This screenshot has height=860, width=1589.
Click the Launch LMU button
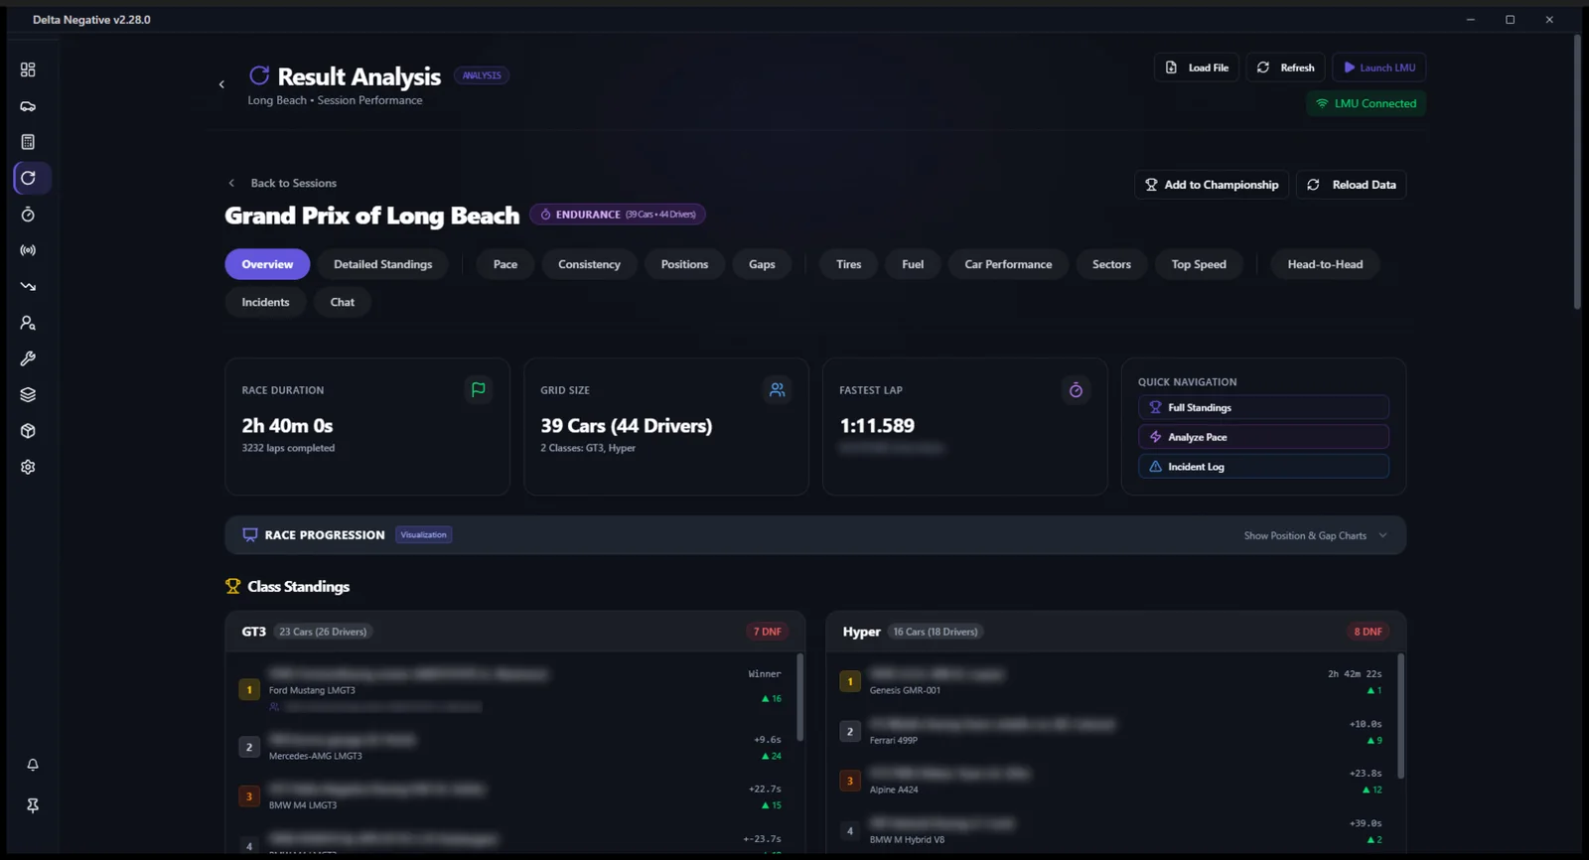(1379, 68)
